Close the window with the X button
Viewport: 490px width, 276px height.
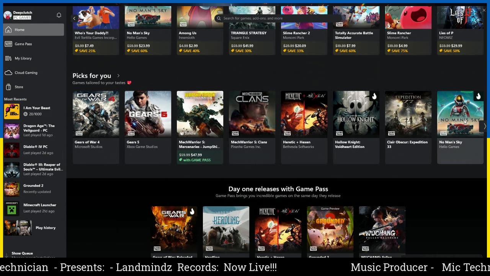coord(484,10)
